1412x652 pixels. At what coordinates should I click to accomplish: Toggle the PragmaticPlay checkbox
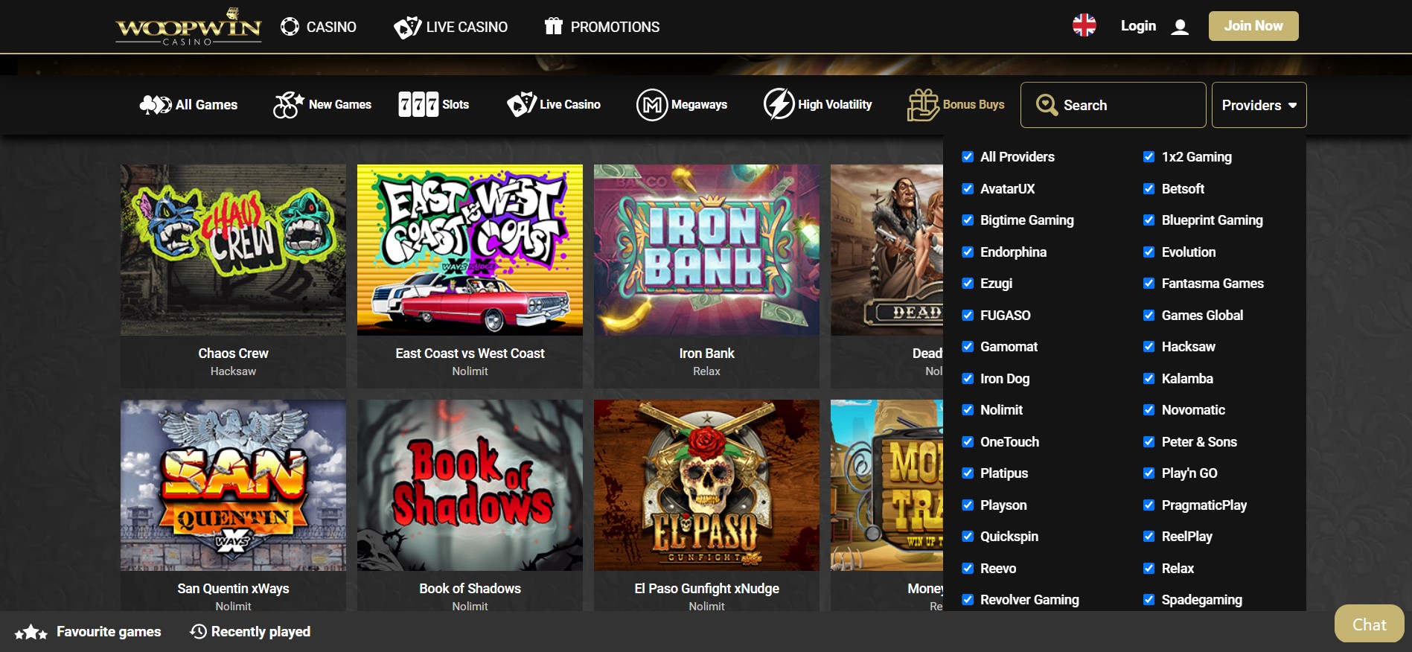[1149, 505]
